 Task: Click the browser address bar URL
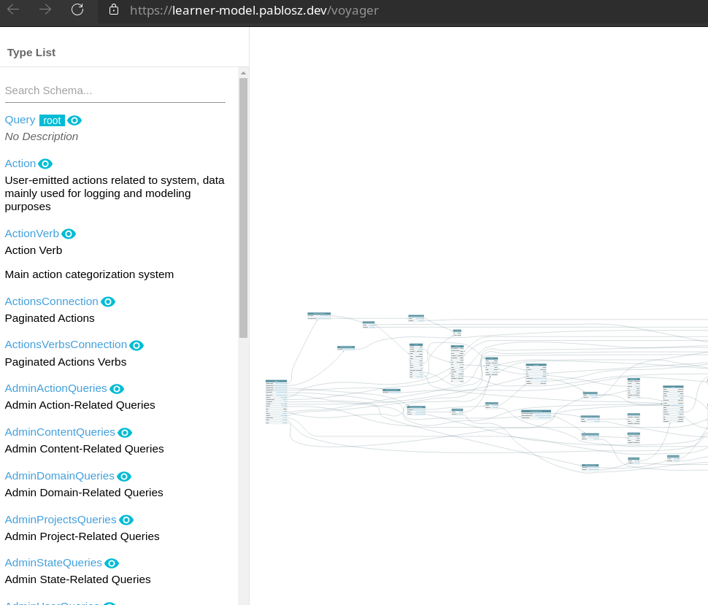[254, 10]
